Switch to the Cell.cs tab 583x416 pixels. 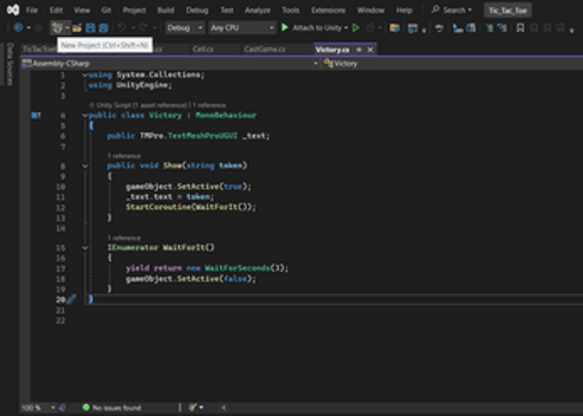pyautogui.click(x=203, y=49)
